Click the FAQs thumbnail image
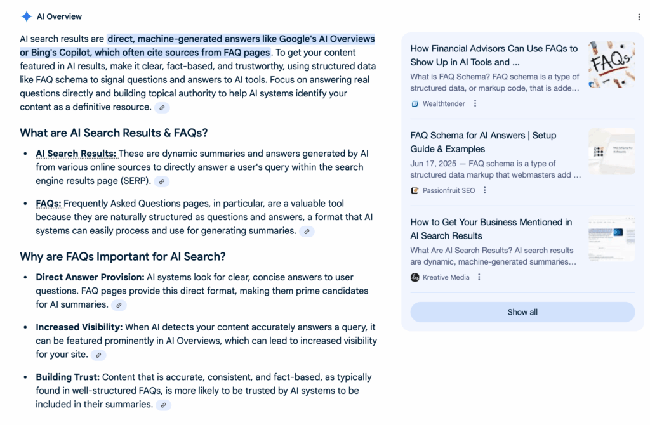 tap(611, 65)
